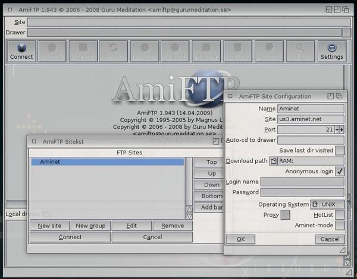Click the Reload toolbar icon
Viewport: 357px width, 279px height.
click(114, 52)
